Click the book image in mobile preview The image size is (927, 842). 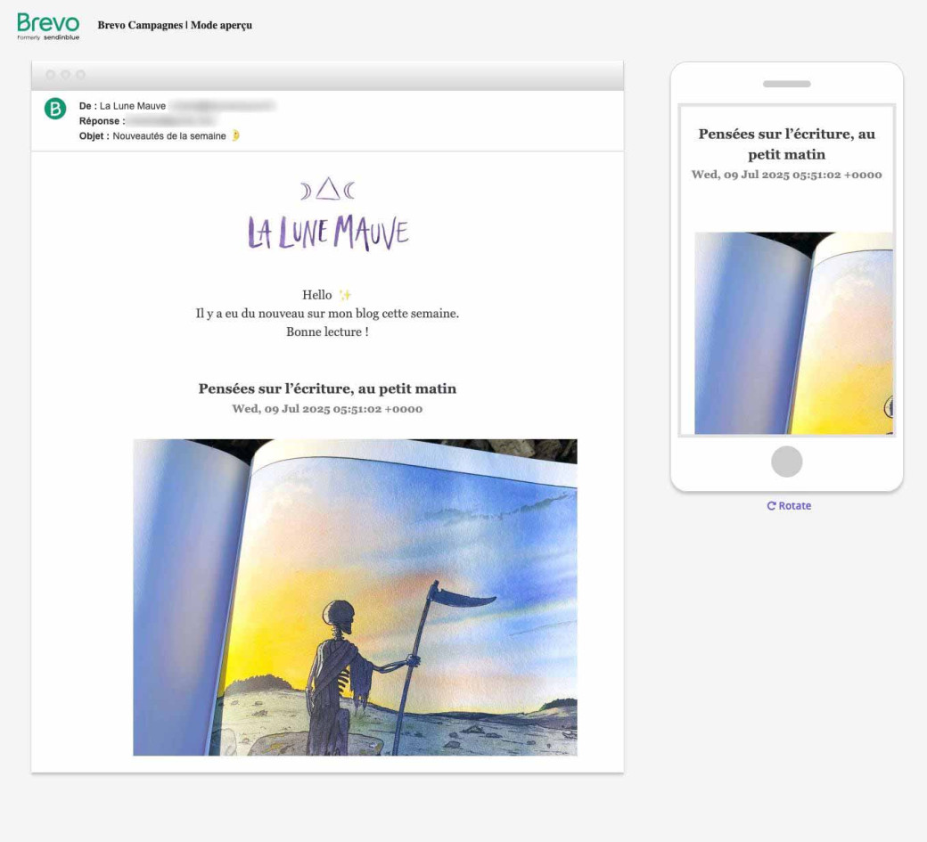[x=793, y=332]
